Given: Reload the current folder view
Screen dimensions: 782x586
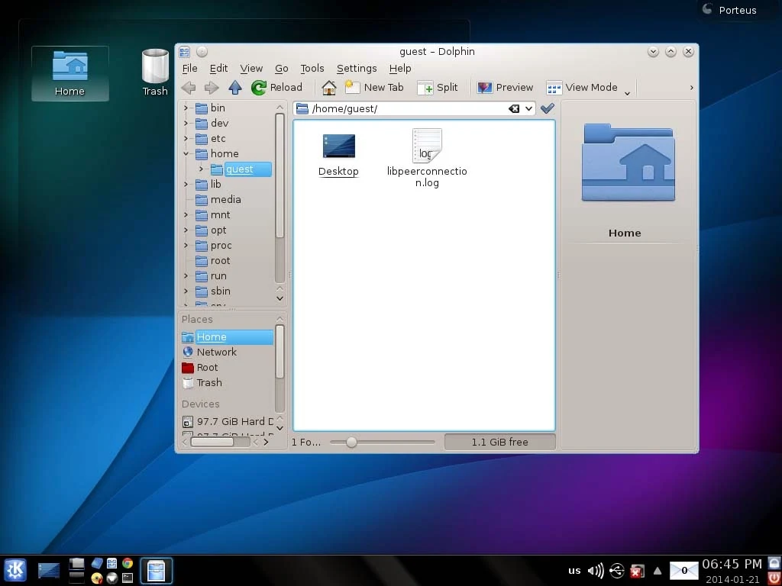Looking at the screenshot, I should point(276,88).
